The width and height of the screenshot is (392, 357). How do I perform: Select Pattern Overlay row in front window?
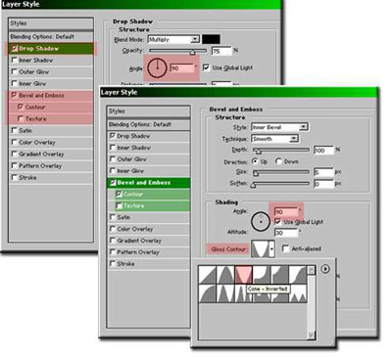pyautogui.click(x=149, y=252)
